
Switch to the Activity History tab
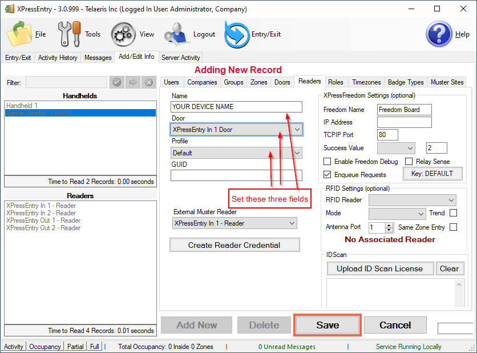click(x=58, y=58)
